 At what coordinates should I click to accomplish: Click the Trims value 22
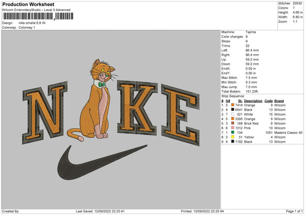click(247, 46)
